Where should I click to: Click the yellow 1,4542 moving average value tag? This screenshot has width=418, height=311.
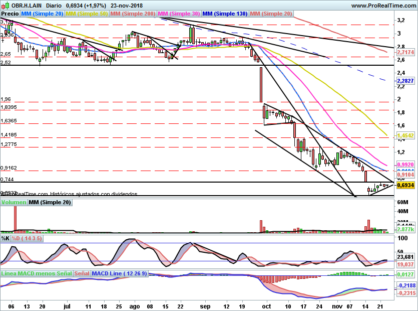click(x=404, y=135)
